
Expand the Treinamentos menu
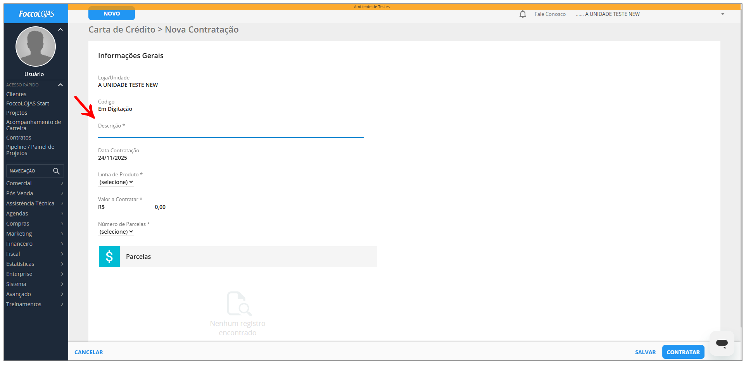[35, 304]
